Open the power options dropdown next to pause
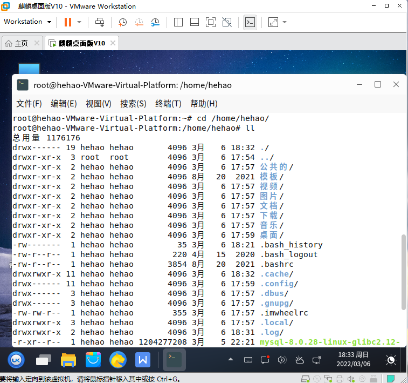 tap(79, 22)
